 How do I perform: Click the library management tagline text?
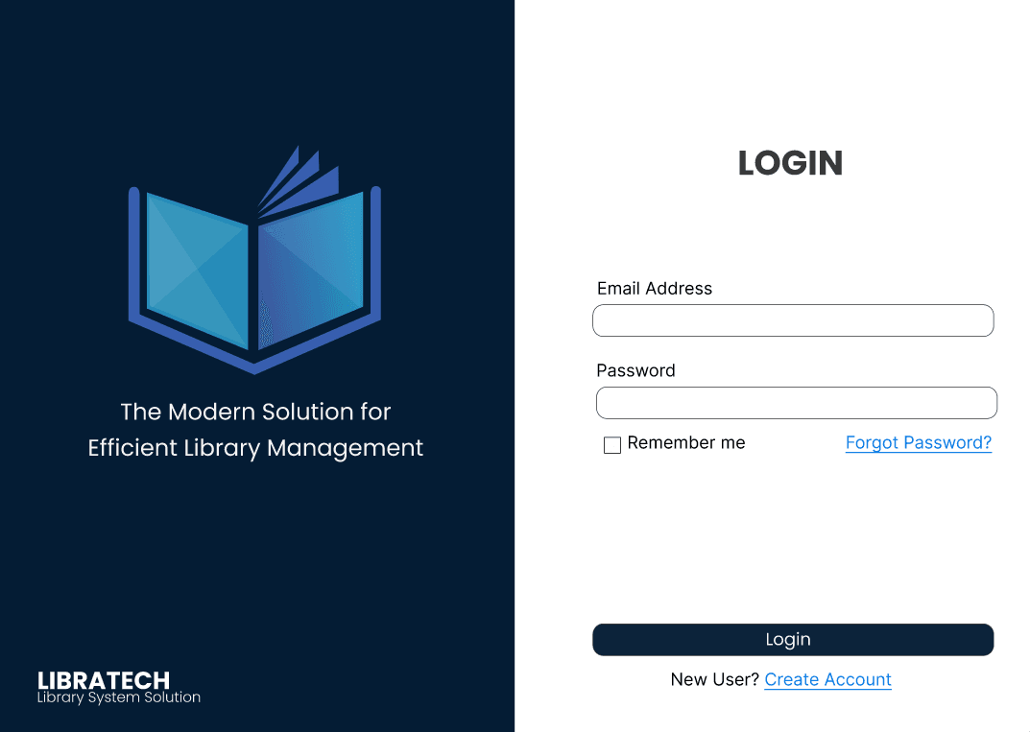[x=254, y=429]
